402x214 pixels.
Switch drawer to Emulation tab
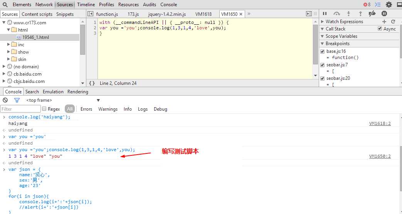[x=53, y=92]
